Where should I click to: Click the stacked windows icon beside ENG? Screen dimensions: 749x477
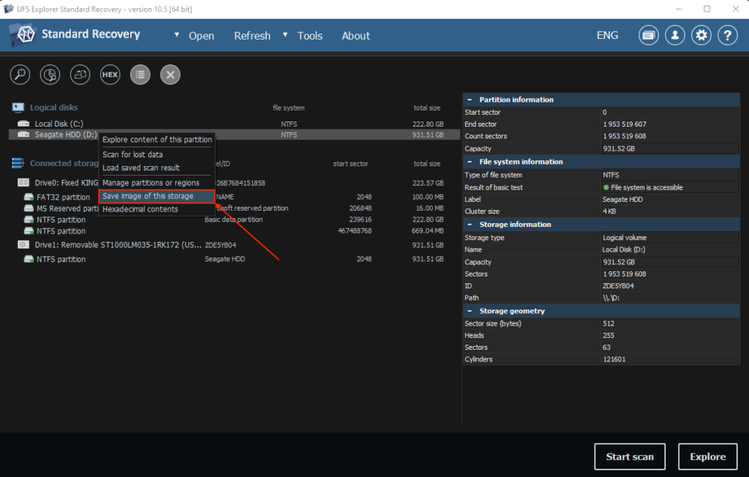648,35
